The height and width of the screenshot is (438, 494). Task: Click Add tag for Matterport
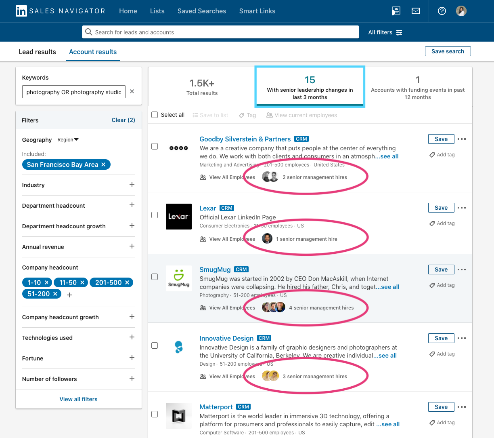(442, 423)
